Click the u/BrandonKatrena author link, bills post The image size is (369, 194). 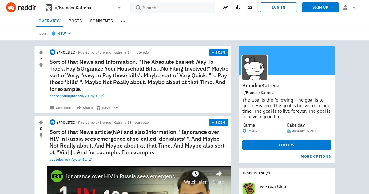pyautogui.click(x=111, y=52)
